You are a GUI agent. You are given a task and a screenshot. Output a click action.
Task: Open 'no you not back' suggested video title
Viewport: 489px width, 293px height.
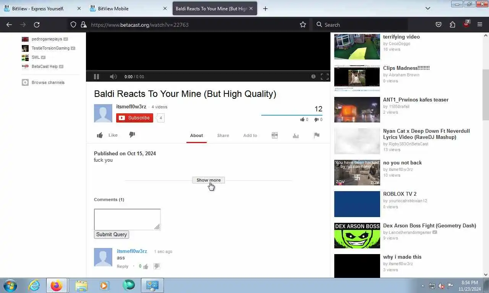(x=402, y=163)
